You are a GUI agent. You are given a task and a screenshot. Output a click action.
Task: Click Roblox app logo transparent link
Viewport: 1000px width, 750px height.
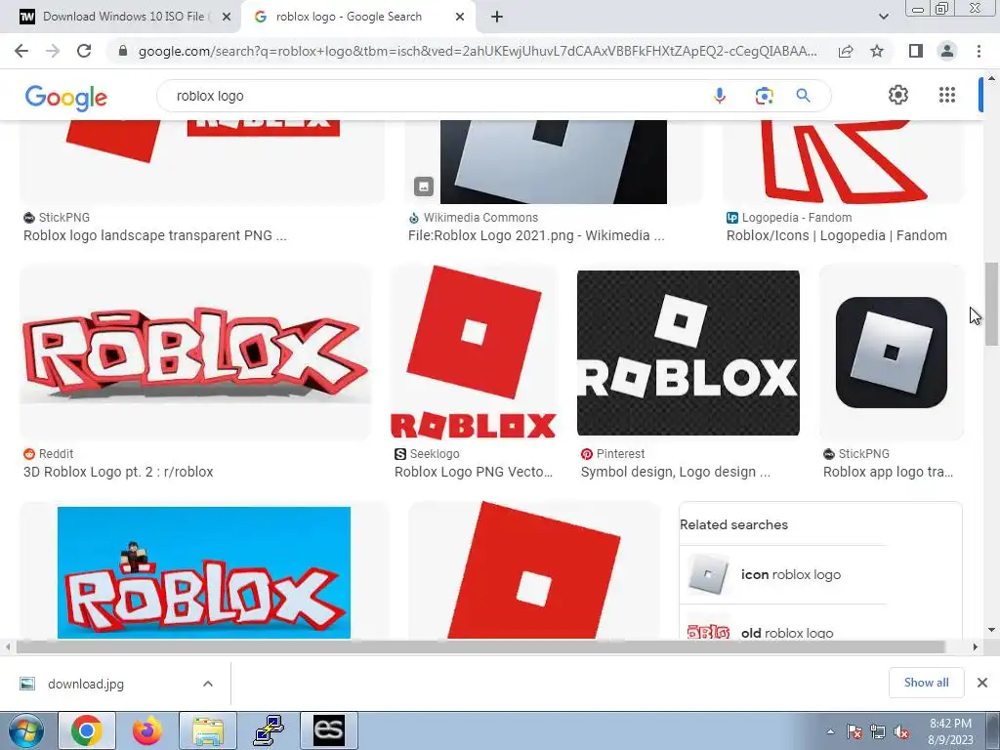click(888, 472)
